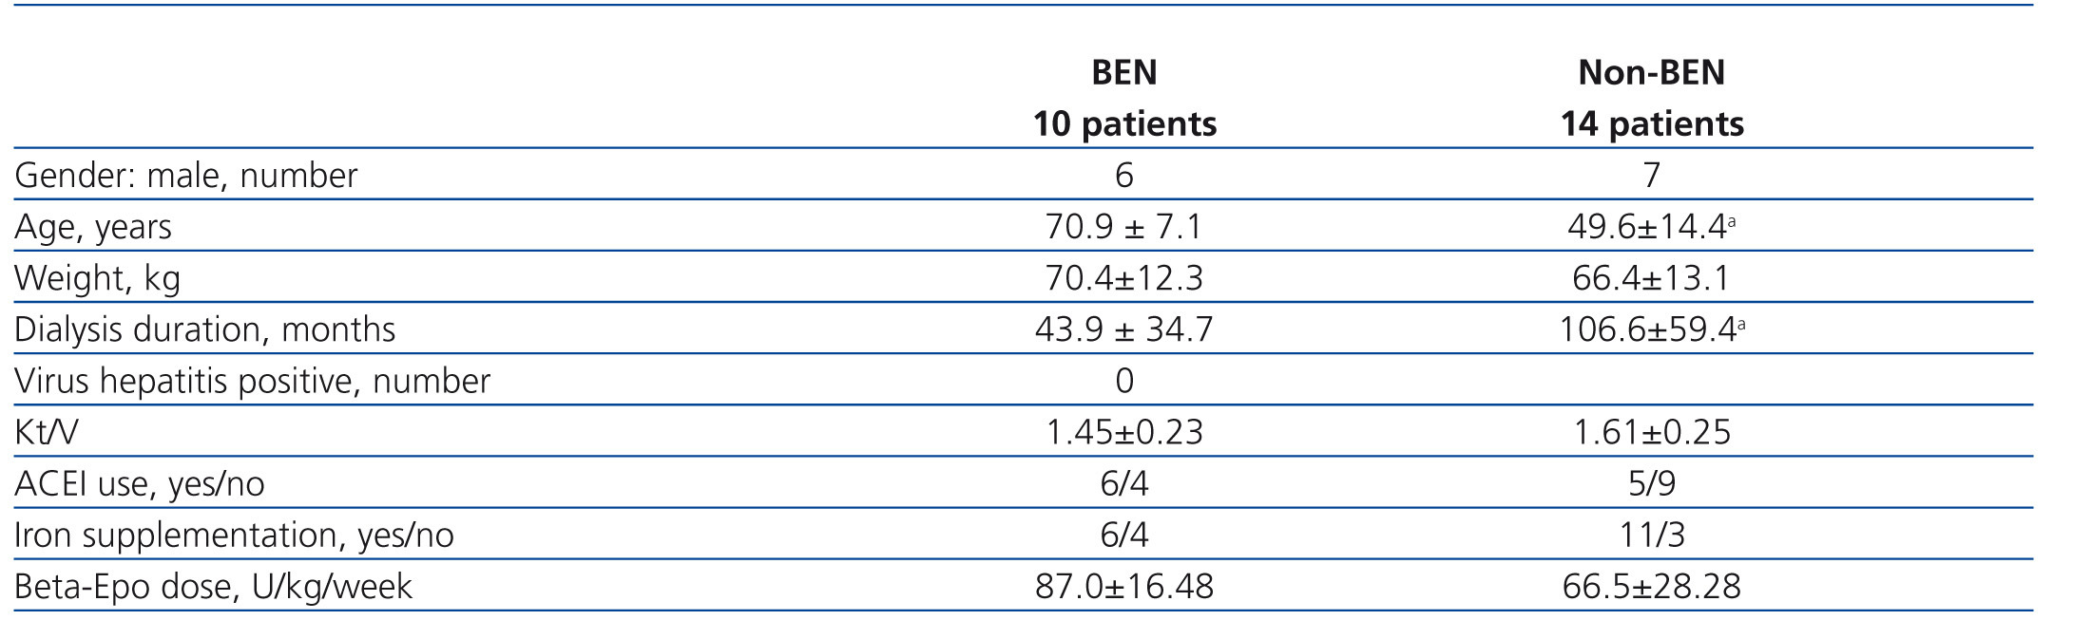Select the BEN age value 70.9 ± 7.1
This screenshot has height=639, width=2073.
(1123, 227)
